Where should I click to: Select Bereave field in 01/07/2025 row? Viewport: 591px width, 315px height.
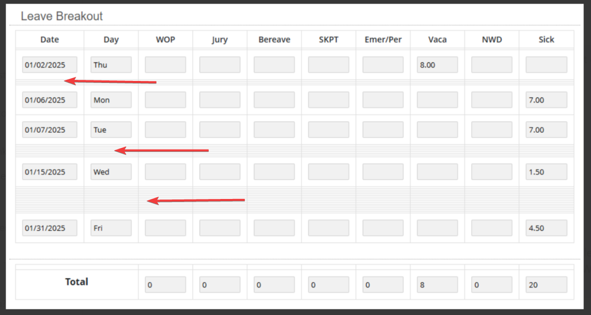(x=274, y=130)
